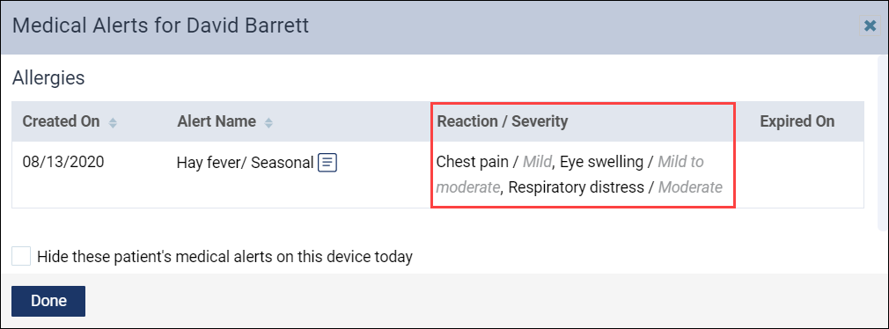Select the Created On column header
Screen dimensions: 889x329
tap(61, 121)
